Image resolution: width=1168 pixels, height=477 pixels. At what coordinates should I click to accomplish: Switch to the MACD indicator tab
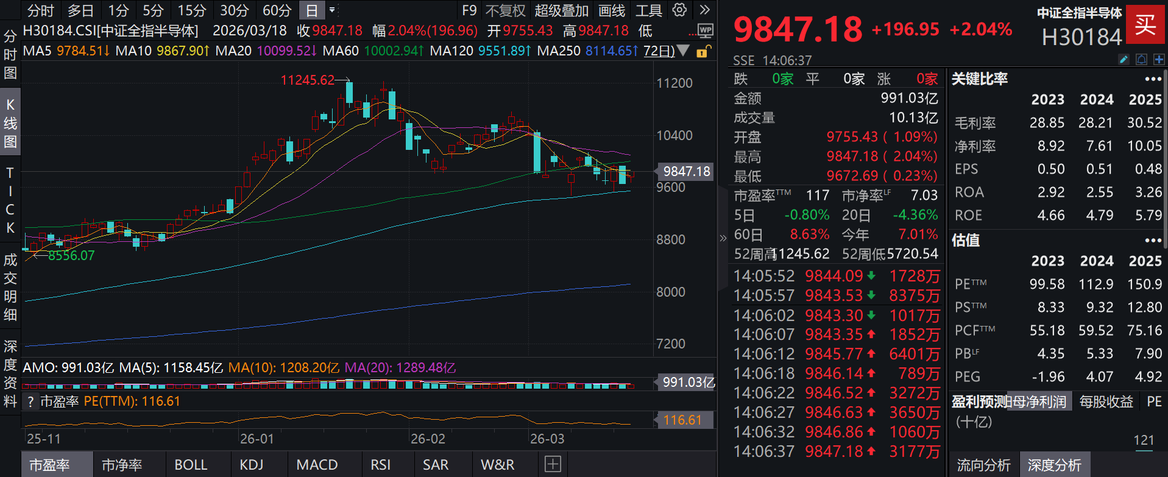317,464
